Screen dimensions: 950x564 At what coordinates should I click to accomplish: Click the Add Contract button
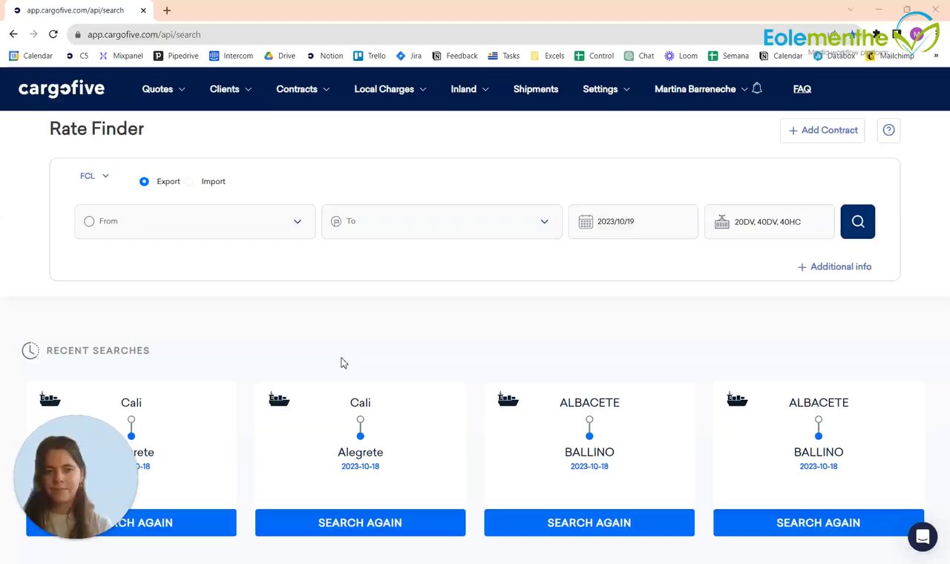point(822,130)
